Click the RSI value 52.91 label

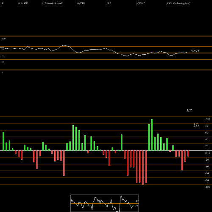[195, 51]
